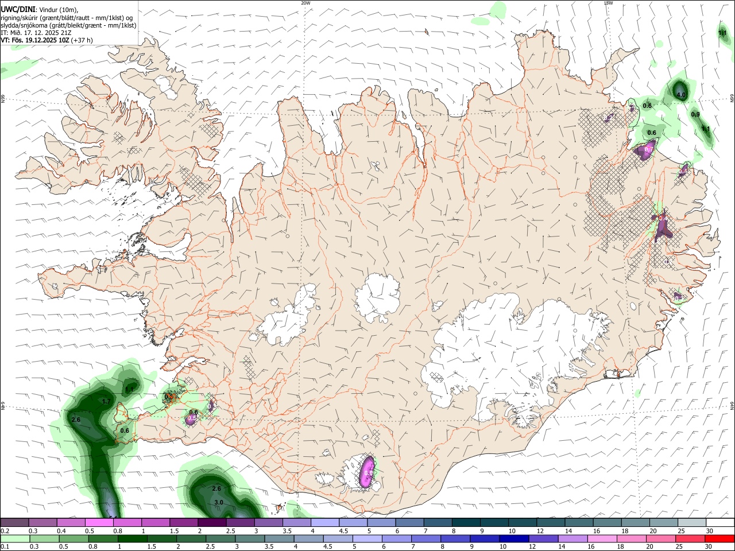Image resolution: width=735 pixels, height=551 pixels.
Task: Select the initial time 'IT: Mið. 17. 12. 2025 21Z'
Action: (36, 33)
